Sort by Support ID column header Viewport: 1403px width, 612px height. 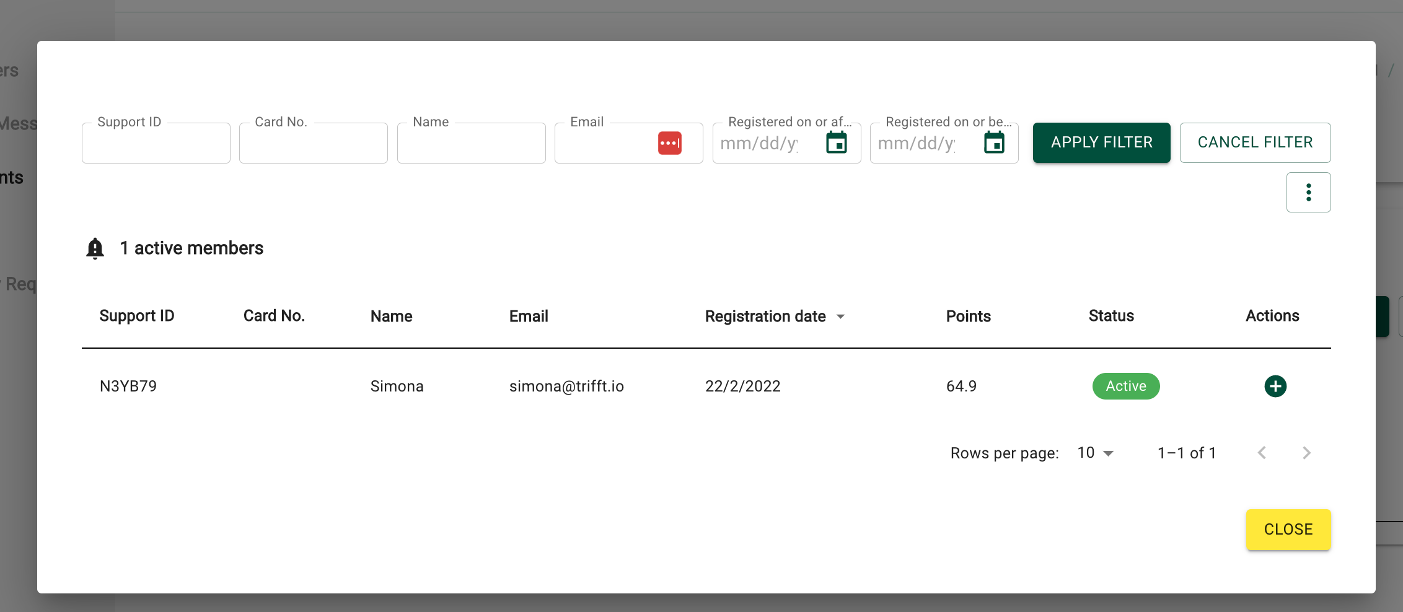137,316
